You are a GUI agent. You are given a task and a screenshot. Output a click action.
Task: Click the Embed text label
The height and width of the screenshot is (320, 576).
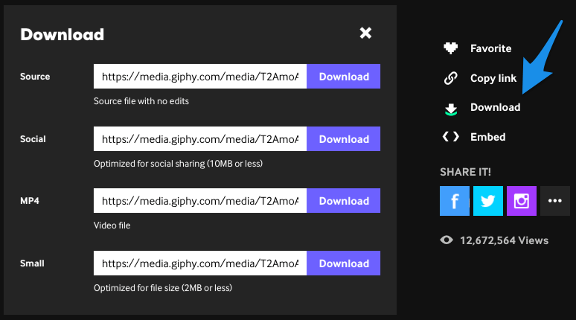tap(488, 137)
